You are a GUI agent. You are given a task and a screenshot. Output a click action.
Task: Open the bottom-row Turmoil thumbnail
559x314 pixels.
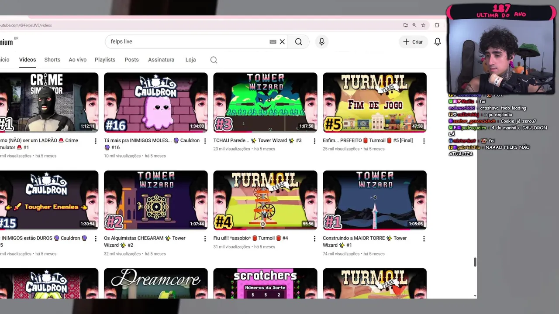(375, 283)
